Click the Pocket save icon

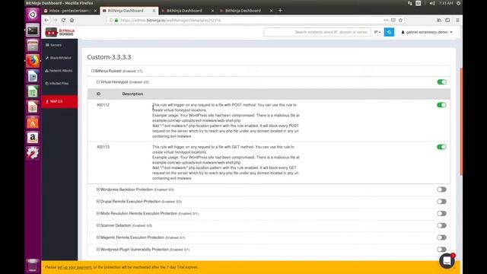tap(393, 21)
